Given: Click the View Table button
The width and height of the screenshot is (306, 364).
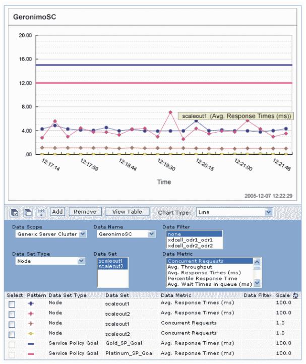Looking at the screenshot, I should coord(127,212).
